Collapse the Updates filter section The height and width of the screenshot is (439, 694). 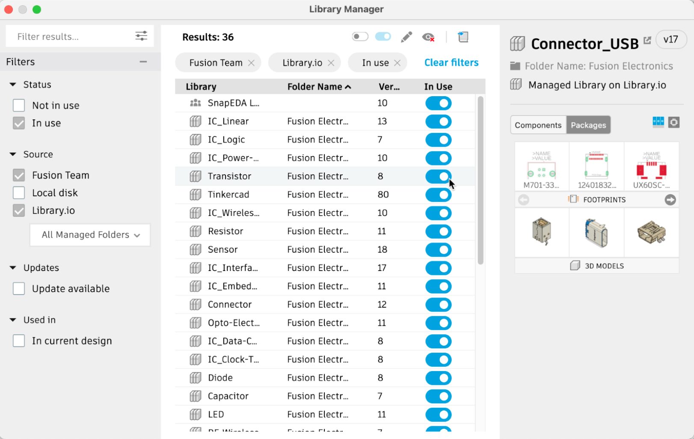coord(13,268)
